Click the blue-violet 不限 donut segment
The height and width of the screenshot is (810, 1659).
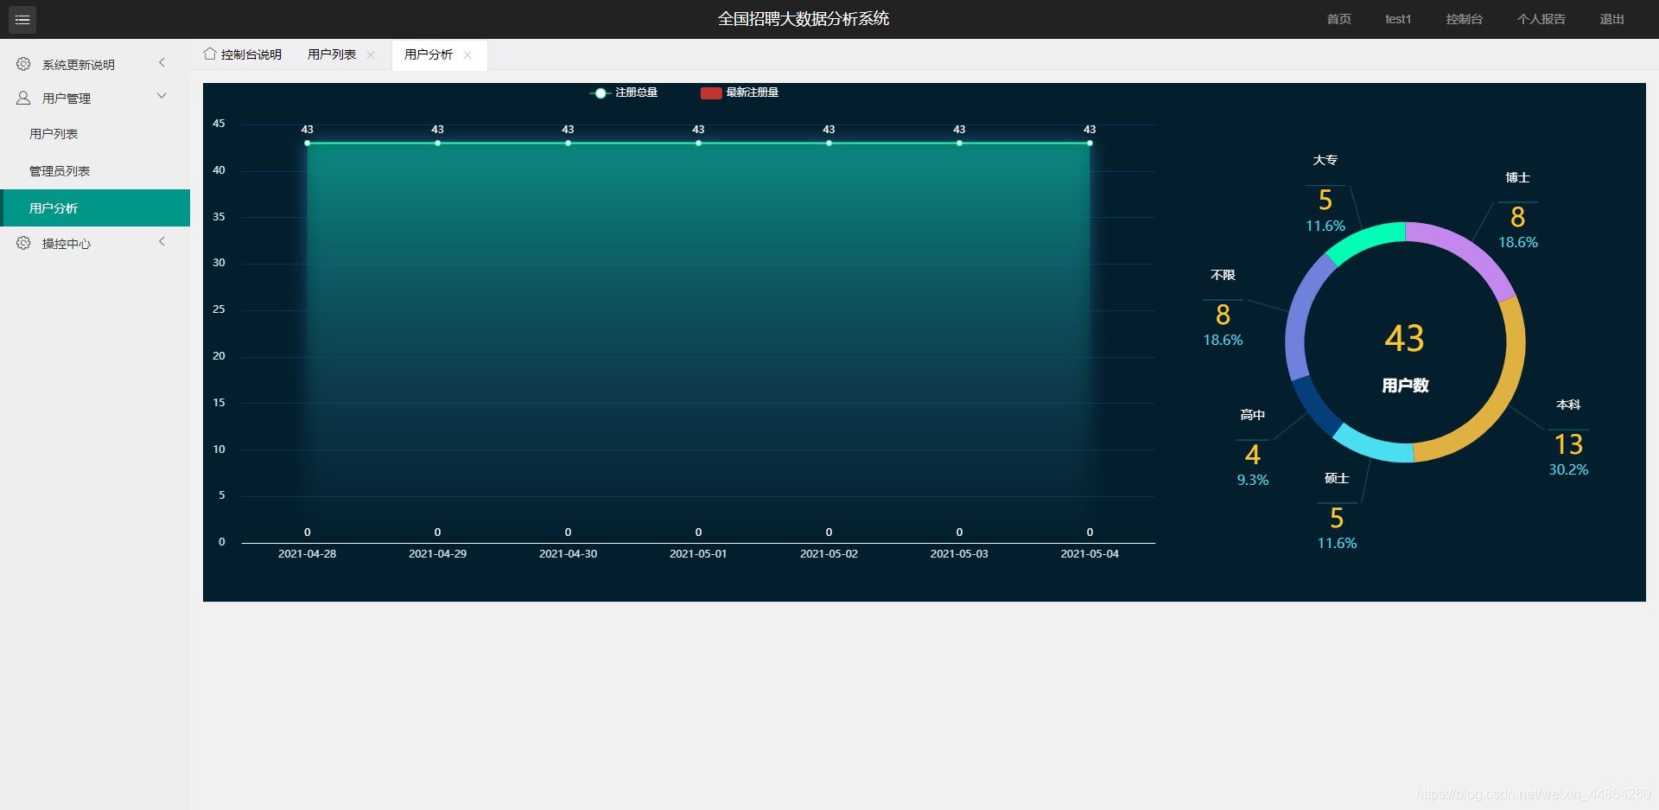[1300, 315]
